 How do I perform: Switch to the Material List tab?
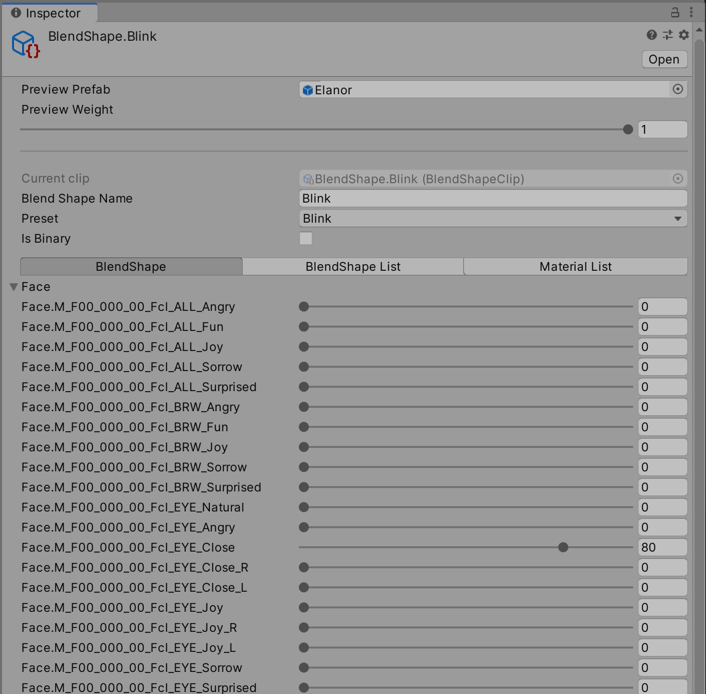pos(575,266)
